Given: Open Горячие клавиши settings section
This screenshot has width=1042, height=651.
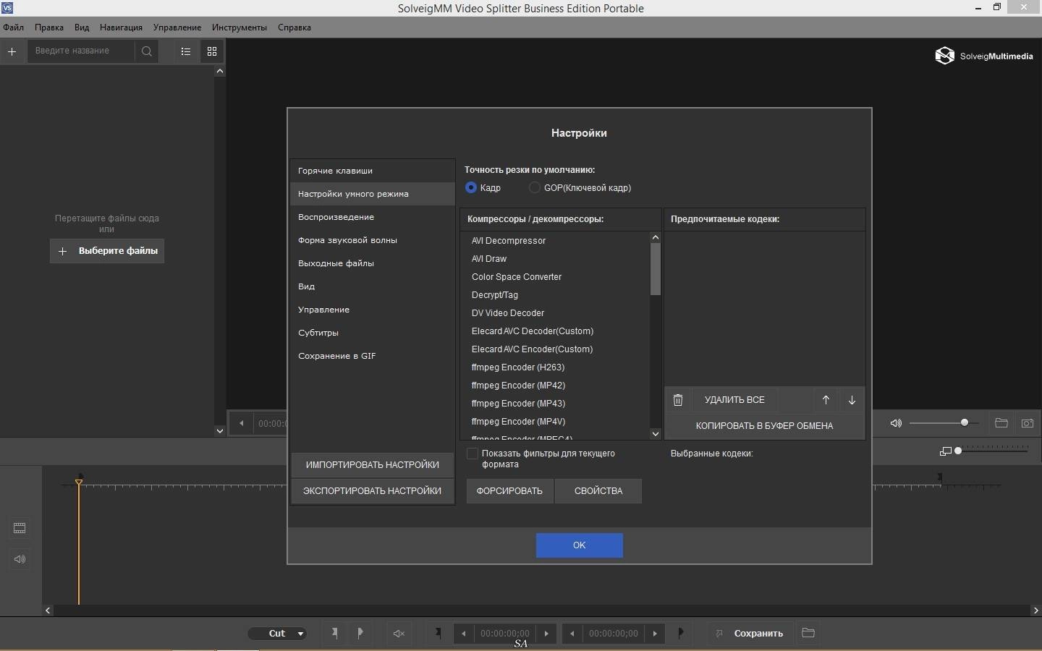Looking at the screenshot, I should (x=372, y=171).
